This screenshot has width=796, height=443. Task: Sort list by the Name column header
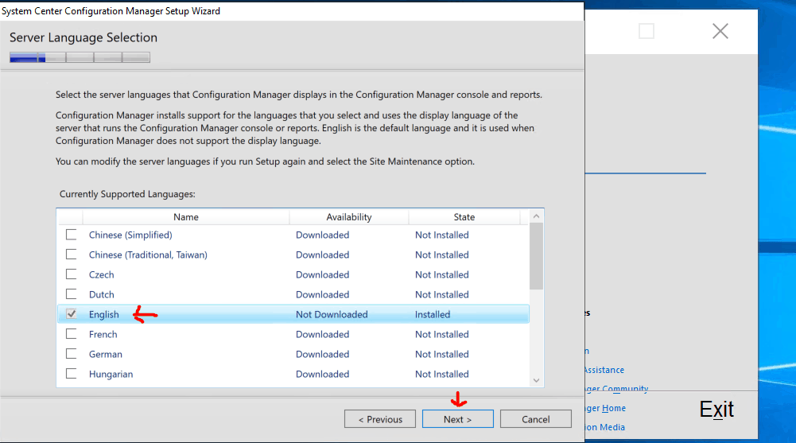click(x=186, y=216)
